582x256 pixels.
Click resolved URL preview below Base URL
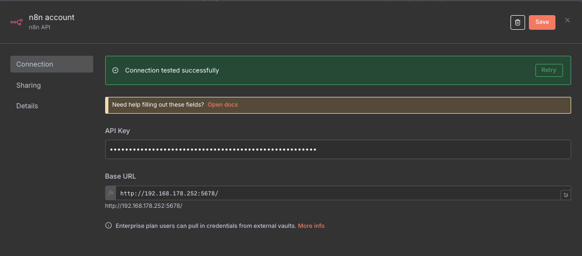[x=144, y=206]
